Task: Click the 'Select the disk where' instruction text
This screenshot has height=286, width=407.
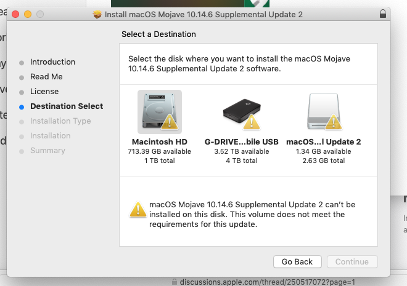Action: 239,64
